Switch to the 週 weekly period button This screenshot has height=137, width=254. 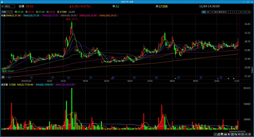pos(208,12)
